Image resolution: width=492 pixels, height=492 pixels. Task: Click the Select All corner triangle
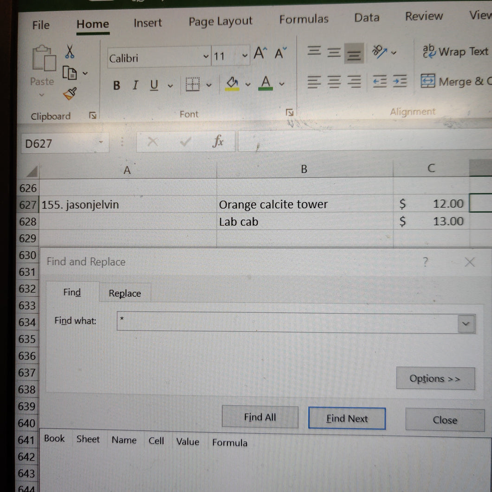32,171
